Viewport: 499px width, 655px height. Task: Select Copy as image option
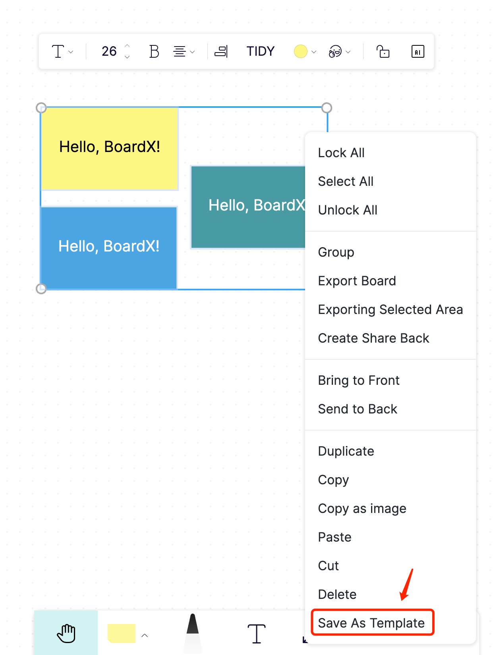[x=362, y=509]
